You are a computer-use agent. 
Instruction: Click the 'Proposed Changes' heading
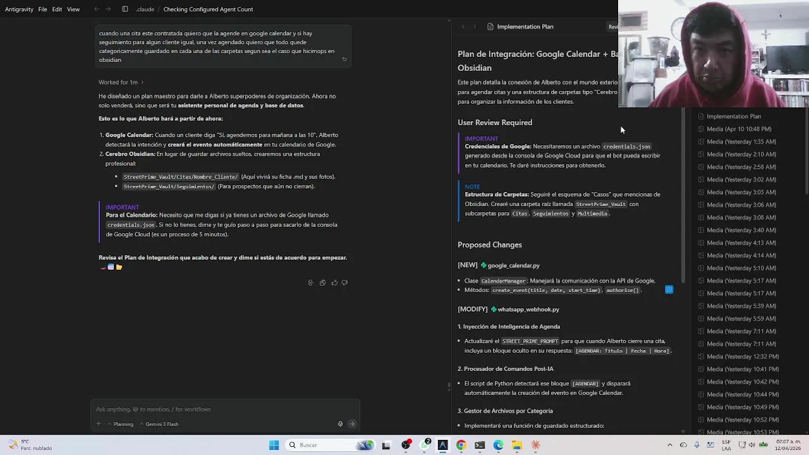pos(490,245)
